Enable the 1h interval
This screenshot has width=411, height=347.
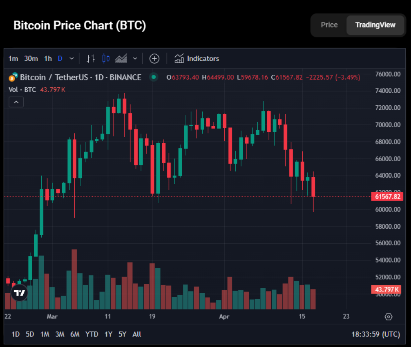(47, 59)
